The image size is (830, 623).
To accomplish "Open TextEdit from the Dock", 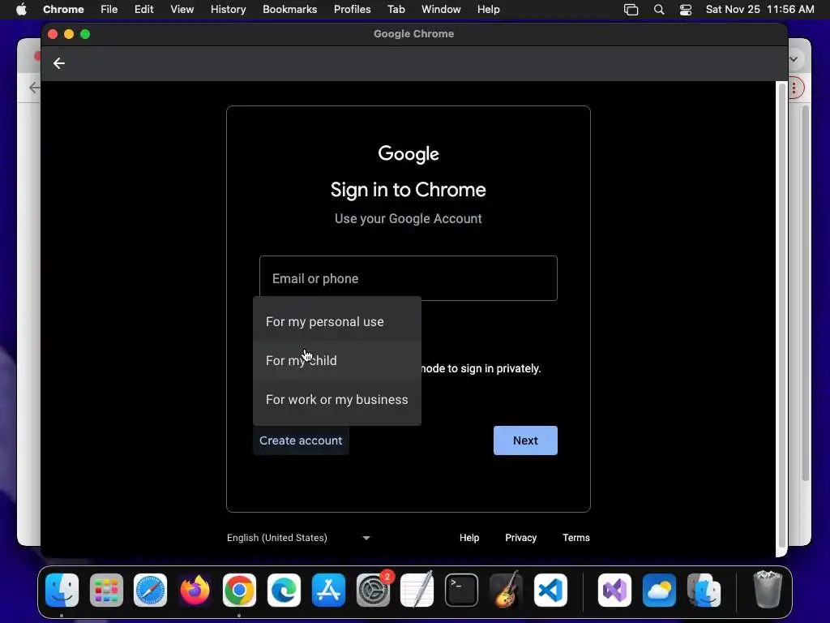I will 417,591.
